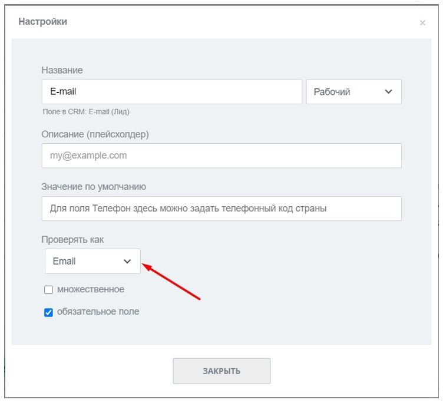Uncheck the обязательное поле checkbox

(x=49, y=312)
